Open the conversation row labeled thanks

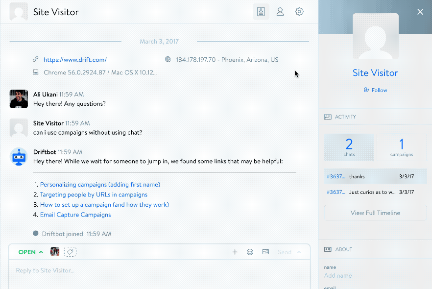376,176
